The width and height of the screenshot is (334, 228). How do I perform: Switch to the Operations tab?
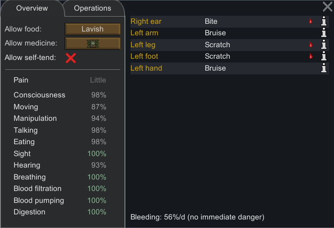point(93,9)
